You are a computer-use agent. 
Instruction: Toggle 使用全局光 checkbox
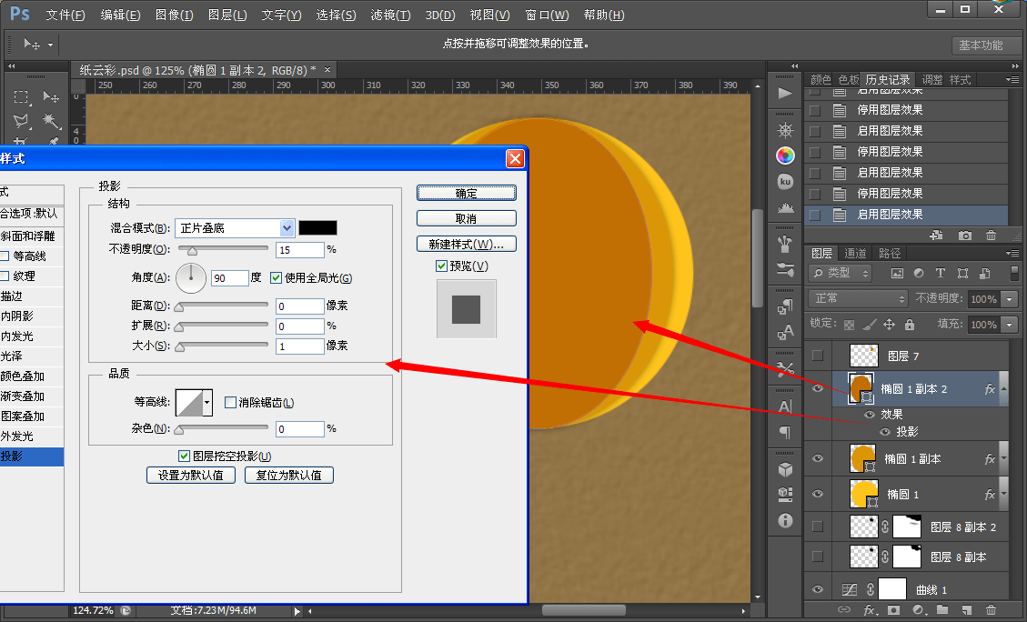coord(276,277)
